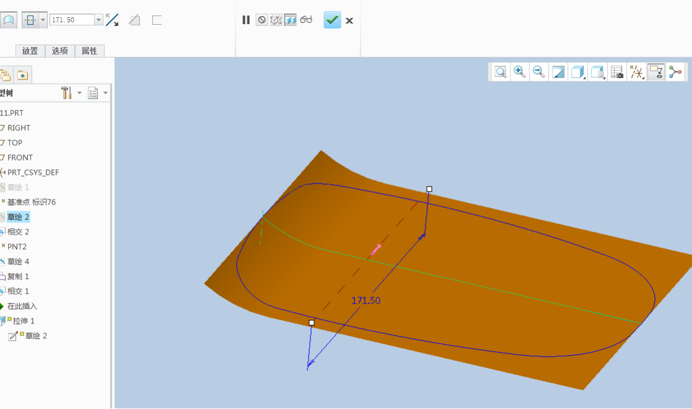The height and width of the screenshot is (409, 692).
Task: Cancel the feature with the X
Action: coord(349,20)
